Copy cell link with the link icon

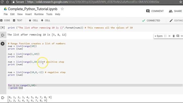(182, 36)
